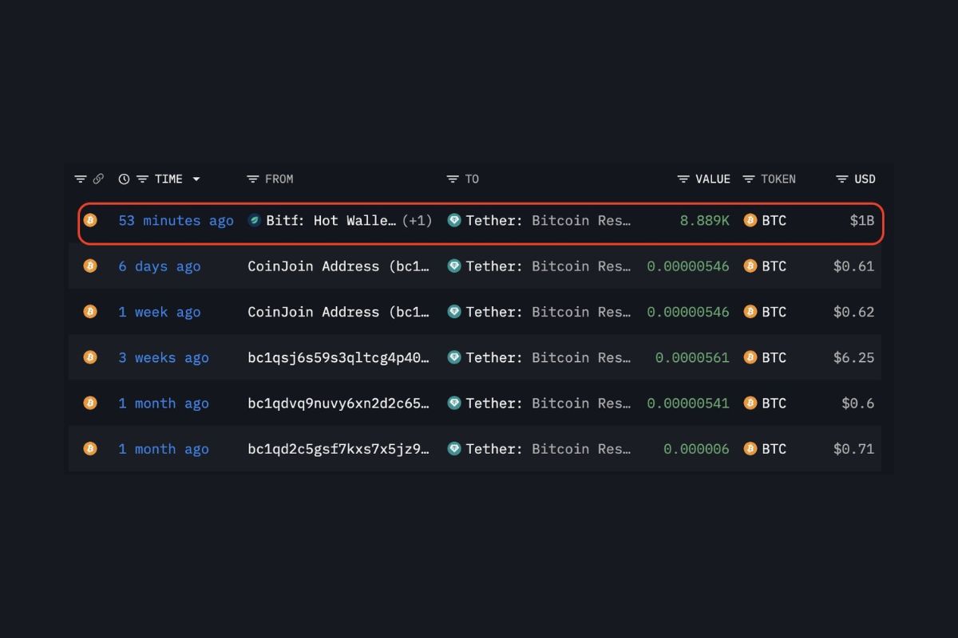958x638 pixels.
Task: Click the 8.889K value cell
Action: point(704,220)
